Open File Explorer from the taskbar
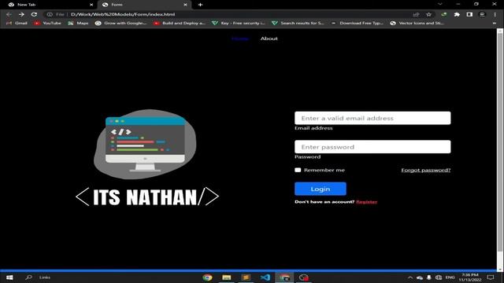The height and width of the screenshot is (283, 504). [227, 277]
